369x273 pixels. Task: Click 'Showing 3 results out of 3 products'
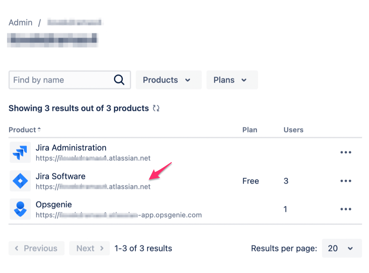point(79,108)
